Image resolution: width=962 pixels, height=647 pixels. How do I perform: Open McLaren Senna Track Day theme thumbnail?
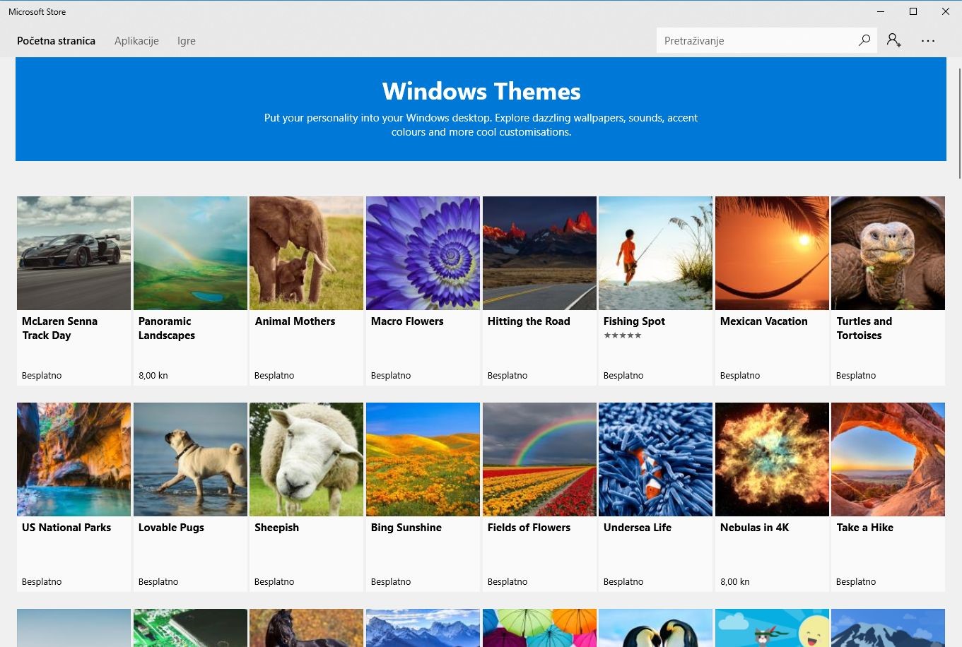pos(74,253)
